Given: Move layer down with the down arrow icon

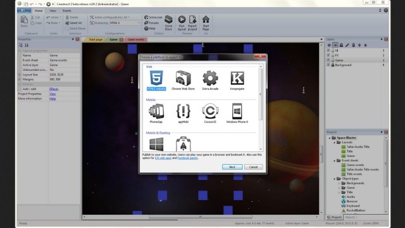Looking at the screenshot, I should (366, 45).
